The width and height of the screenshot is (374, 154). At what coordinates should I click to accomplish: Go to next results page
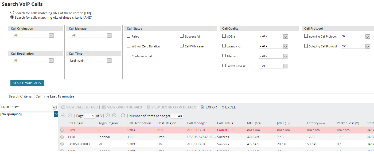pyautogui.click(x=108, y=116)
